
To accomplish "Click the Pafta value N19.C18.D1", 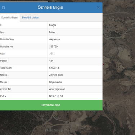I will tap(56, 96).
